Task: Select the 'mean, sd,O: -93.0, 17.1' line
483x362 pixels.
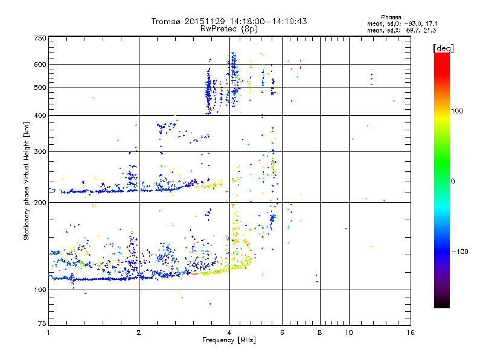Action: pos(402,24)
